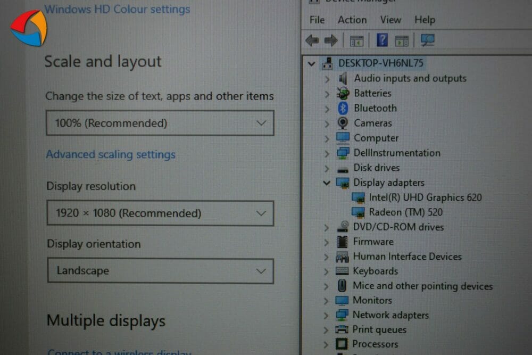Screen dimensions: 532x355
Task: Click the Print queues printer icon
Action: [342, 329]
